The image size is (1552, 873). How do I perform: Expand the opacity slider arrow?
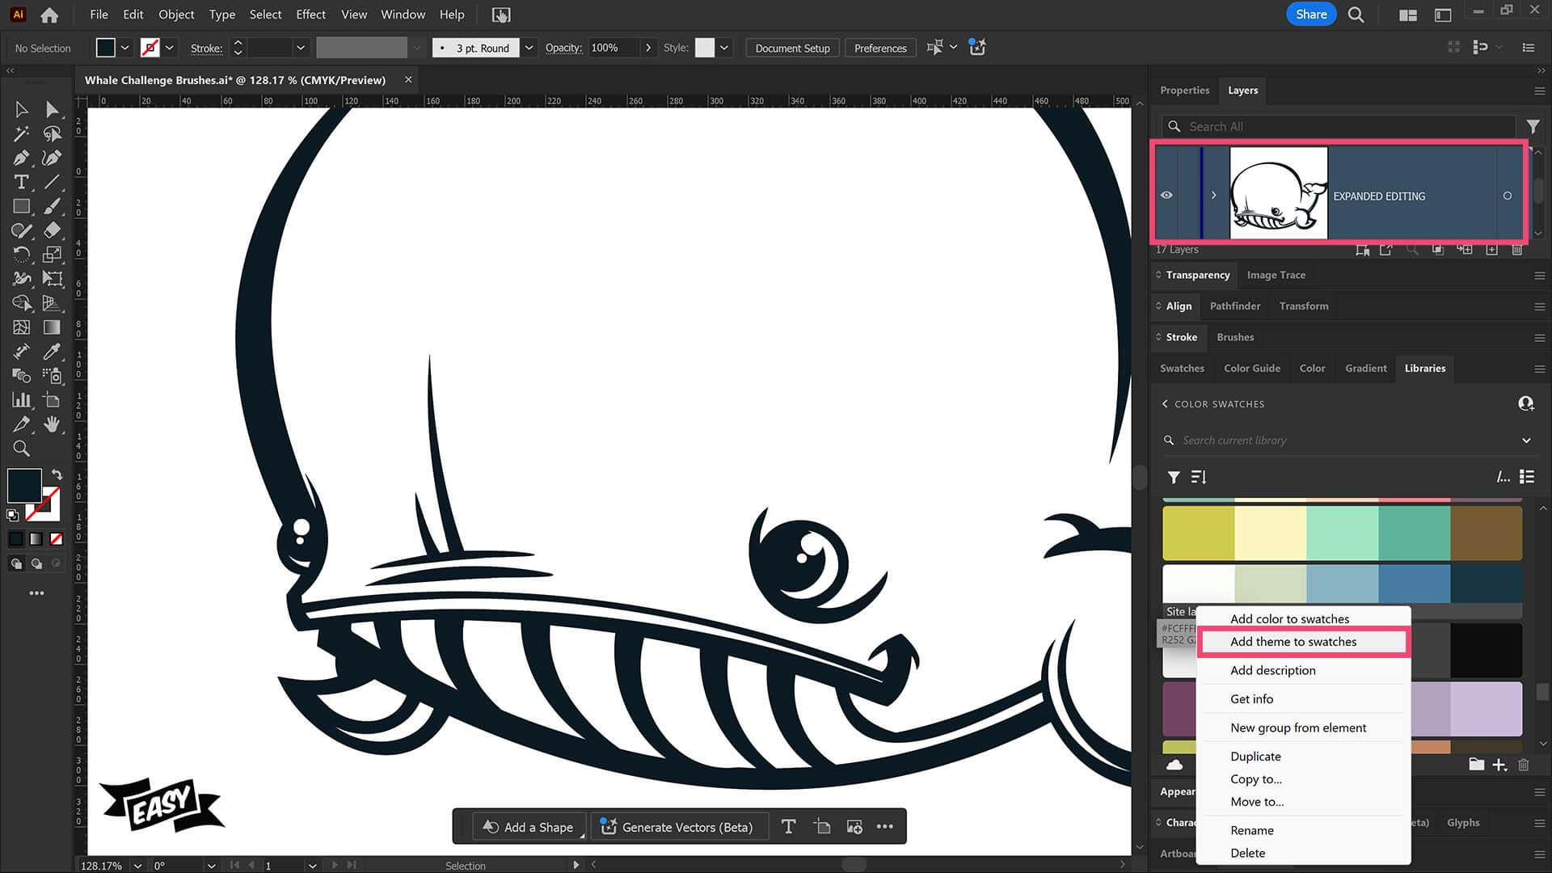pos(647,48)
